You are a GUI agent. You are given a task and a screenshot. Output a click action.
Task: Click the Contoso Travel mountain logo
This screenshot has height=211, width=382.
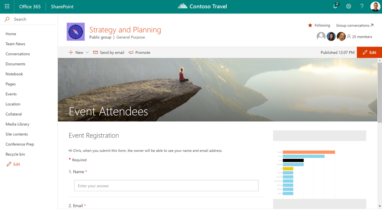(182, 6)
